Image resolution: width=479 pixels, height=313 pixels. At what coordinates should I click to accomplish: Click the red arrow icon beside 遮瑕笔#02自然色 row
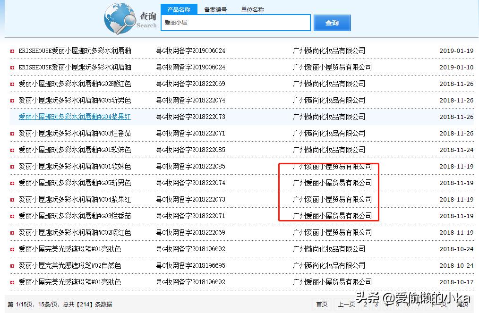click(11, 265)
